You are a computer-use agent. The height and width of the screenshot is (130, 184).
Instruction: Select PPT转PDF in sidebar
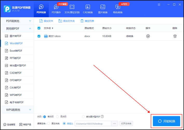[x=17, y=58]
